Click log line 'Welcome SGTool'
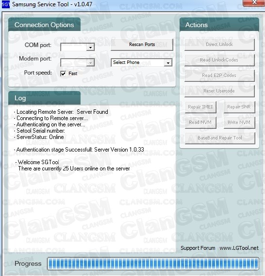Image resolution: width=265 pixels, height=276 pixels. 37,162
